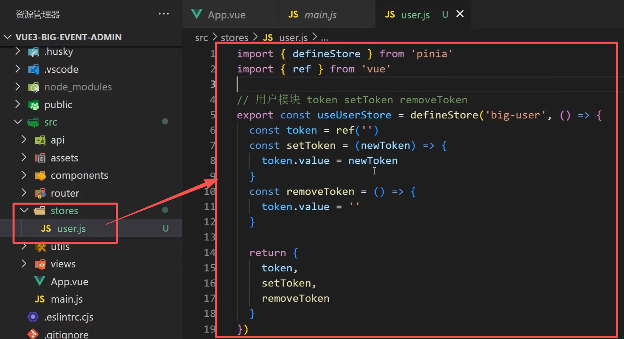Collapse the src folder chevron
624x339 pixels.
point(18,122)
